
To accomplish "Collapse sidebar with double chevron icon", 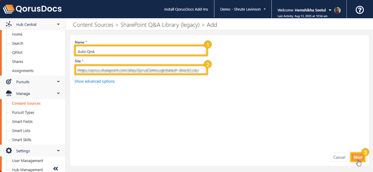I will click(x=55, y=169).
